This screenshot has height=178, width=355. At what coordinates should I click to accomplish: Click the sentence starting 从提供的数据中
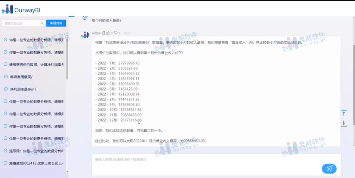[x=139, y=53]
